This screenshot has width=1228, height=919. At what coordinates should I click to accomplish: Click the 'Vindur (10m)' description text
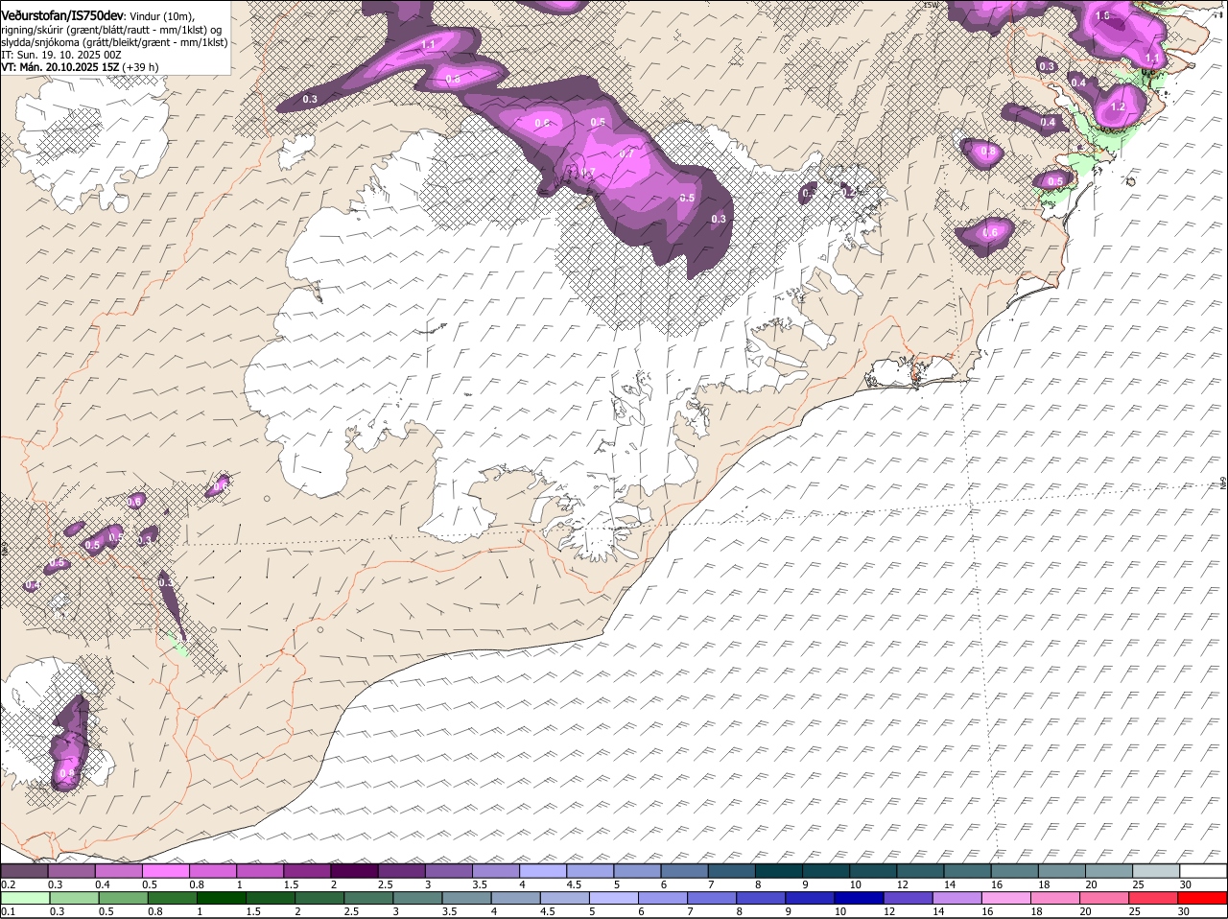click(160, 16)
